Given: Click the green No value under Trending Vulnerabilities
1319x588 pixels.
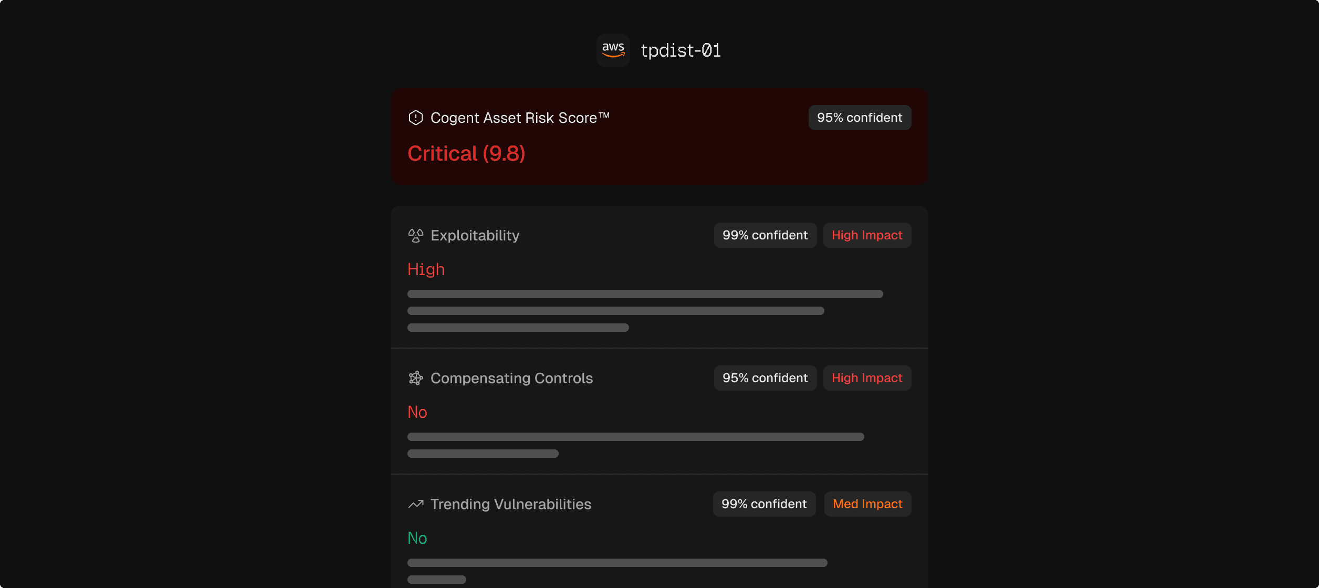Looking at the screenshot, I should (x=417, y=538).
